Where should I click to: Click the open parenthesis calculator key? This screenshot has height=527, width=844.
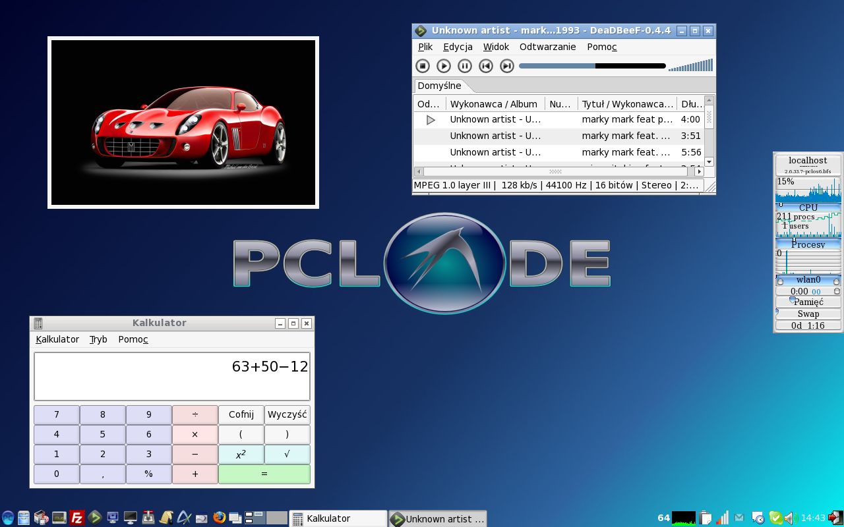click(x=241, y=434)
